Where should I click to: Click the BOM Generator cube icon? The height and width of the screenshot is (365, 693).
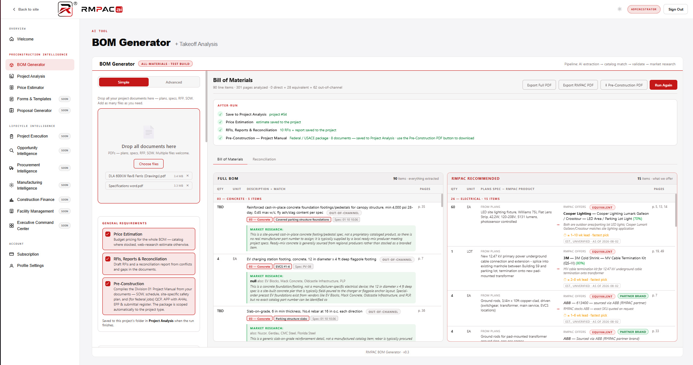[x=12, y=65]
